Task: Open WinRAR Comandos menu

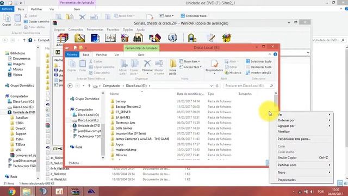Action: pyautogui.click(x=76, y=29)
